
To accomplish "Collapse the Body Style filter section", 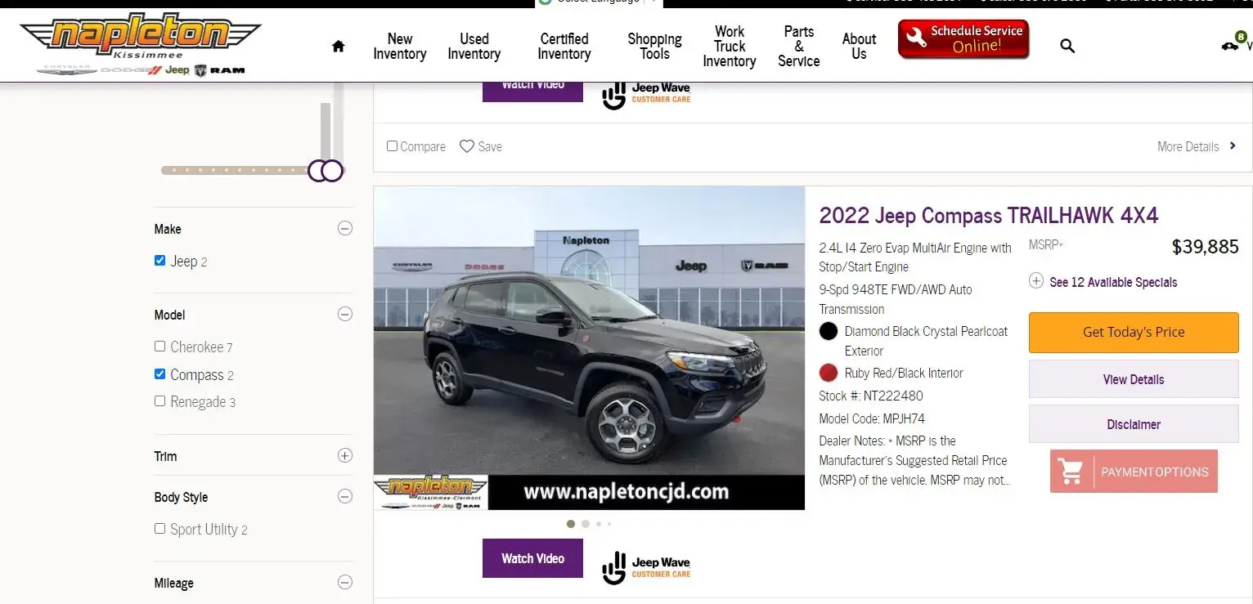I will pyautogui.click(x=345, y=496).
